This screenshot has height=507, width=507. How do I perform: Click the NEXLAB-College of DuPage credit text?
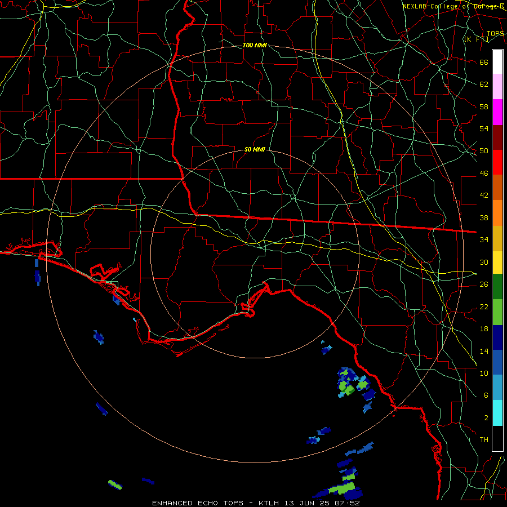click(x=453, y=6)
